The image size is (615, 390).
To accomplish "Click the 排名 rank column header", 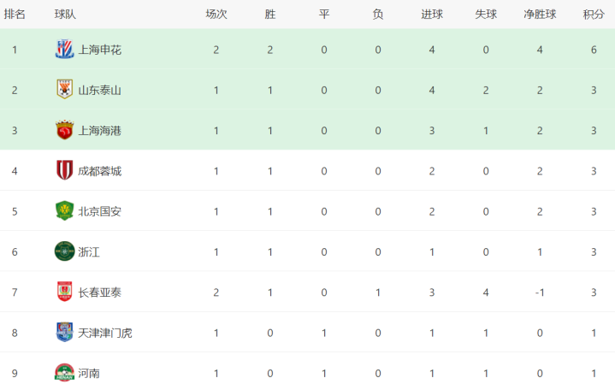I will (x=15, y=15).
